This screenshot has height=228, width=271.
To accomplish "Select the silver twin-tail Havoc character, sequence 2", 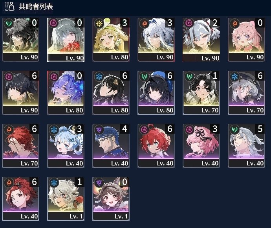I will [x=201, y=39].
